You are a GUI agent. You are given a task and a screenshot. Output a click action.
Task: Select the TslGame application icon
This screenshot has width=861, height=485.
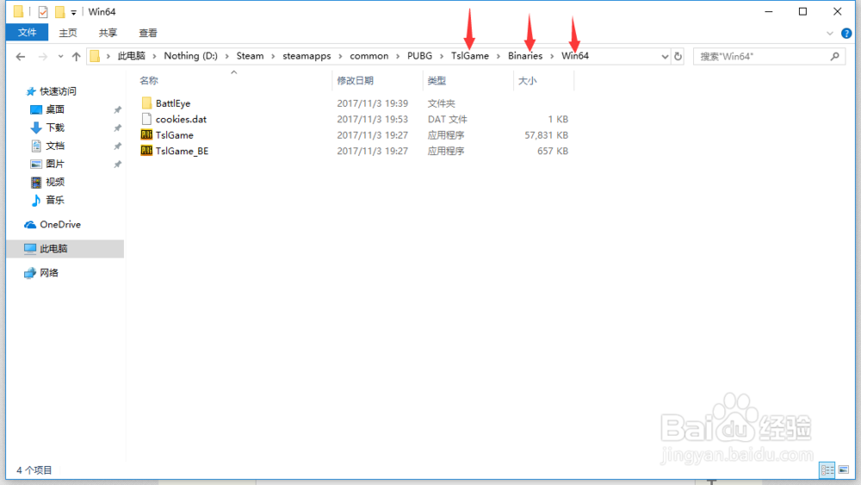click(146, 135)
